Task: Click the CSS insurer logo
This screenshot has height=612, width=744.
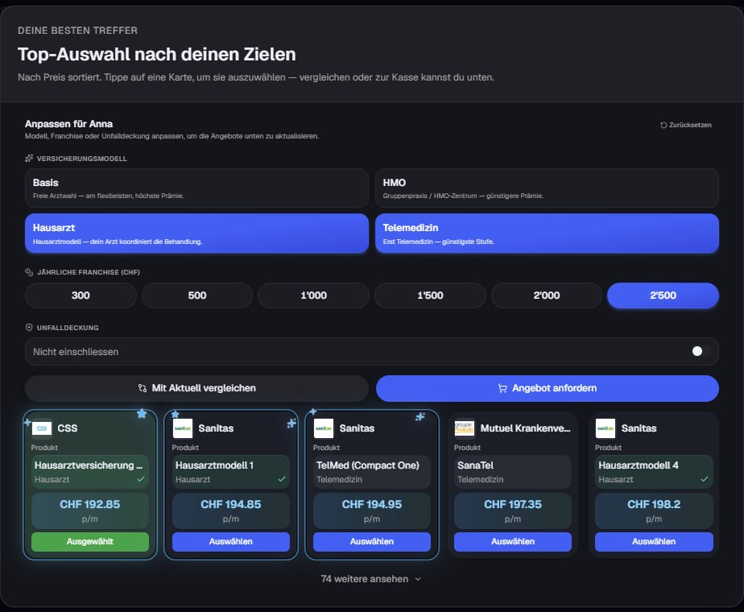Action: 42,428
